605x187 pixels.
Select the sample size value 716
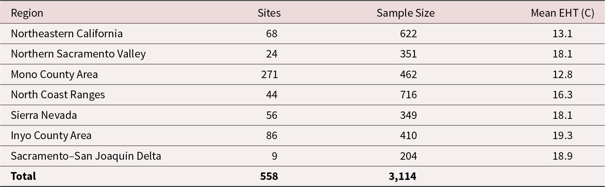point(407,95)
